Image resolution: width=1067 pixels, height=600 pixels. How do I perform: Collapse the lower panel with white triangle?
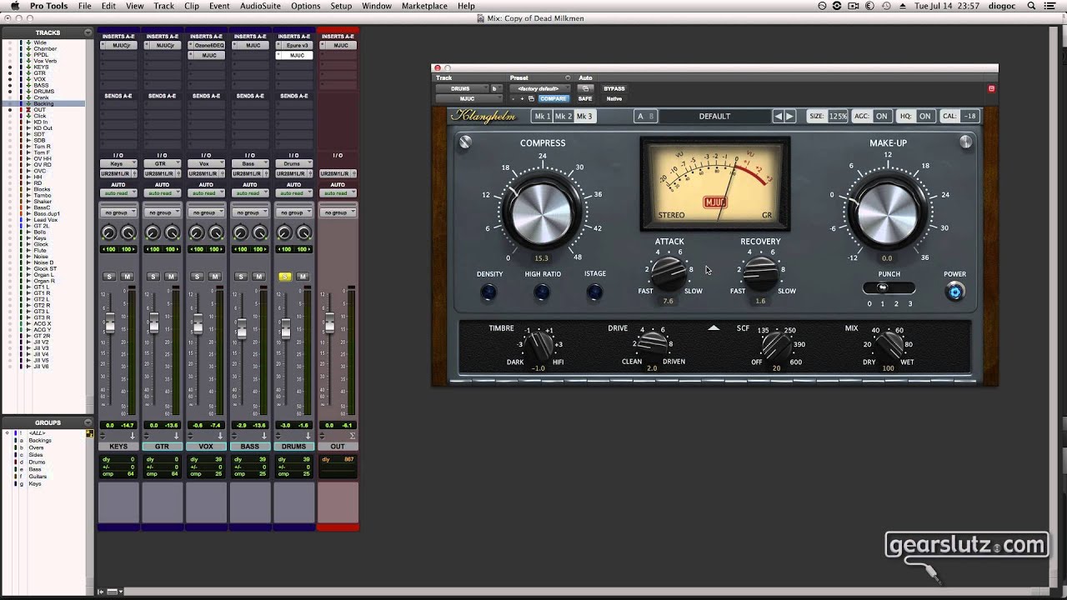[714, 328]
